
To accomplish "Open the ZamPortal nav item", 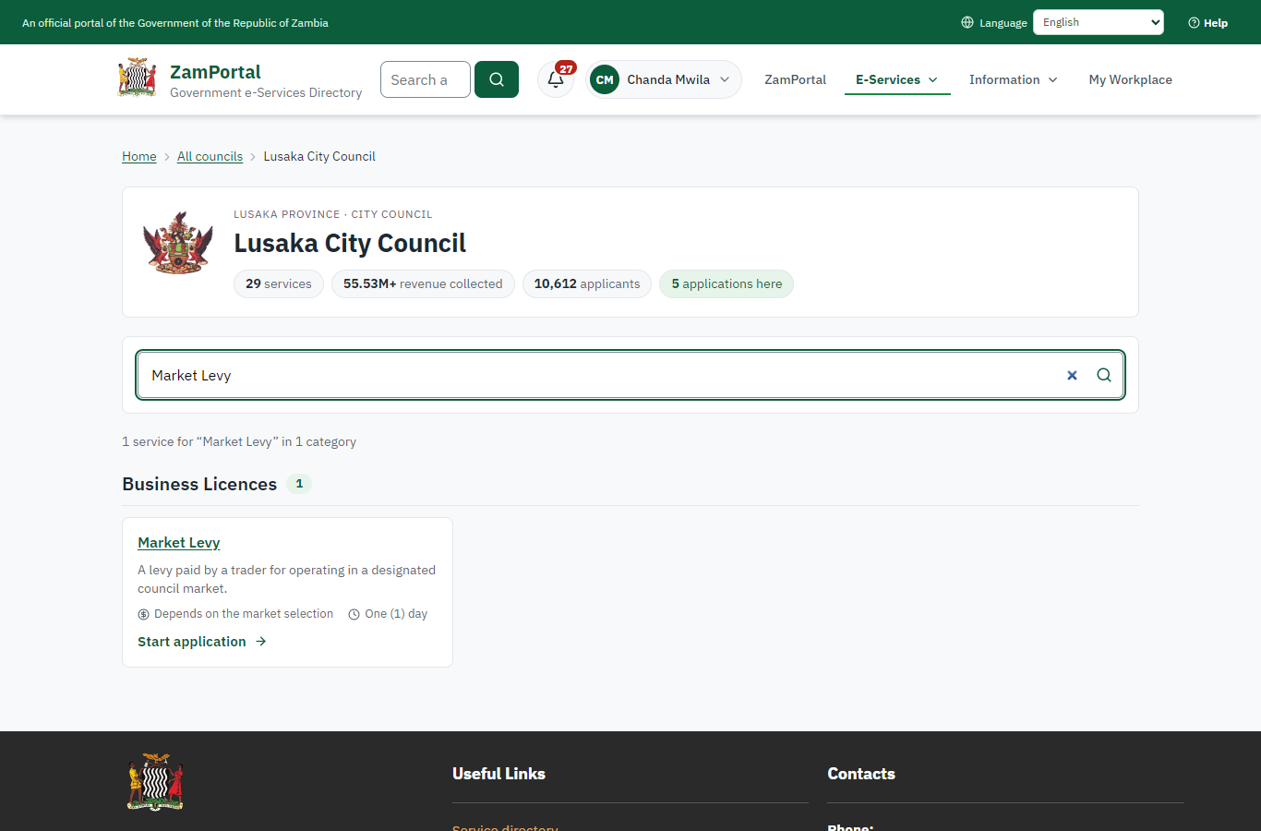I will pyautogui.click(x=795, y=79).
